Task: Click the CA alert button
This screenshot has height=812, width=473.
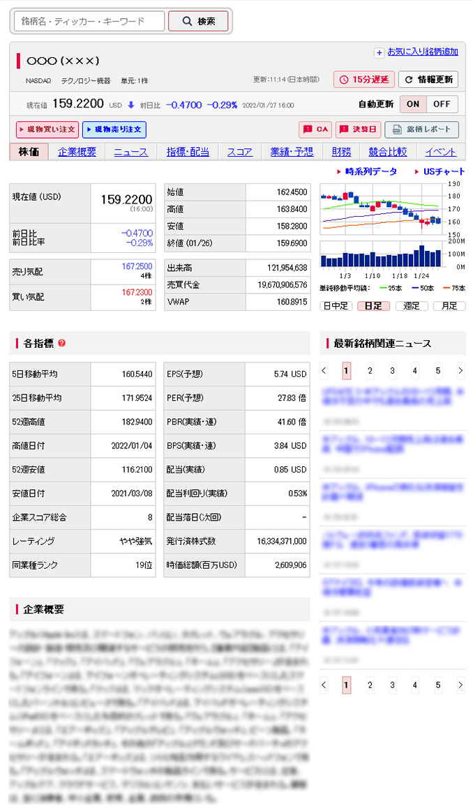Action: coord(315,130)
